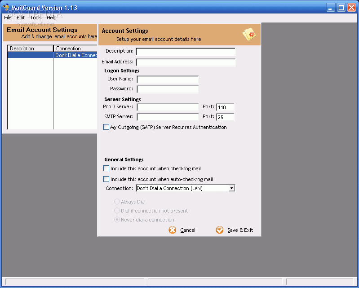This screenshot has width=359, height=288.
Task: Click the Connection column header
Action: click(75, 49)
